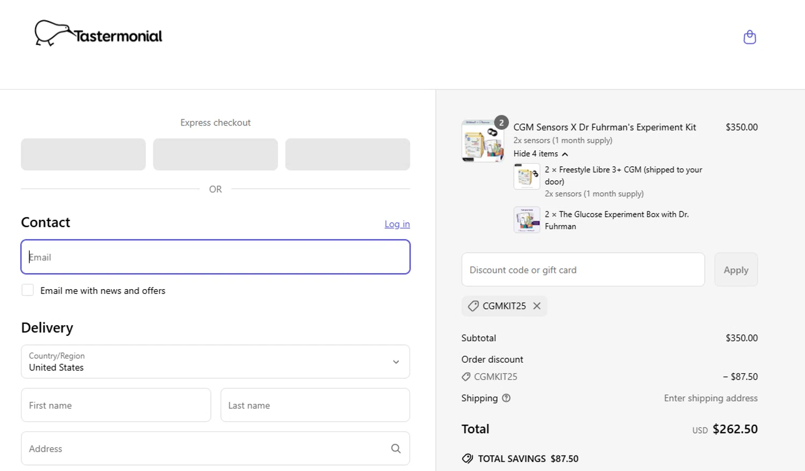Remove the CGMKIT25 discount code
This screenshot has width=805, height=471.
coord(537,306)
